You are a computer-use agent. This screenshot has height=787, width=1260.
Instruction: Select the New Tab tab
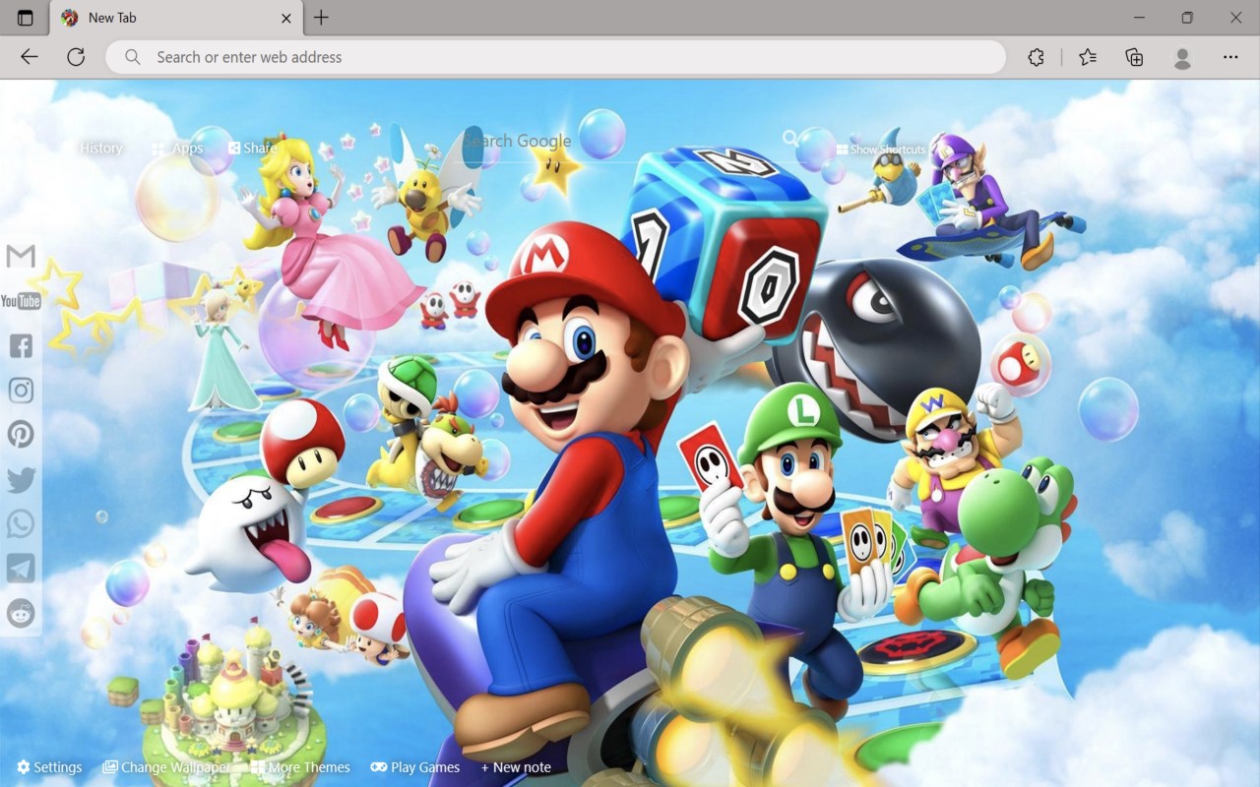(x=176, y=18)
